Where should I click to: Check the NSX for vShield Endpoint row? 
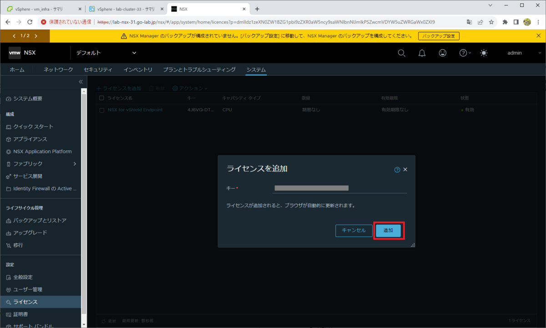tap(101, 110)
